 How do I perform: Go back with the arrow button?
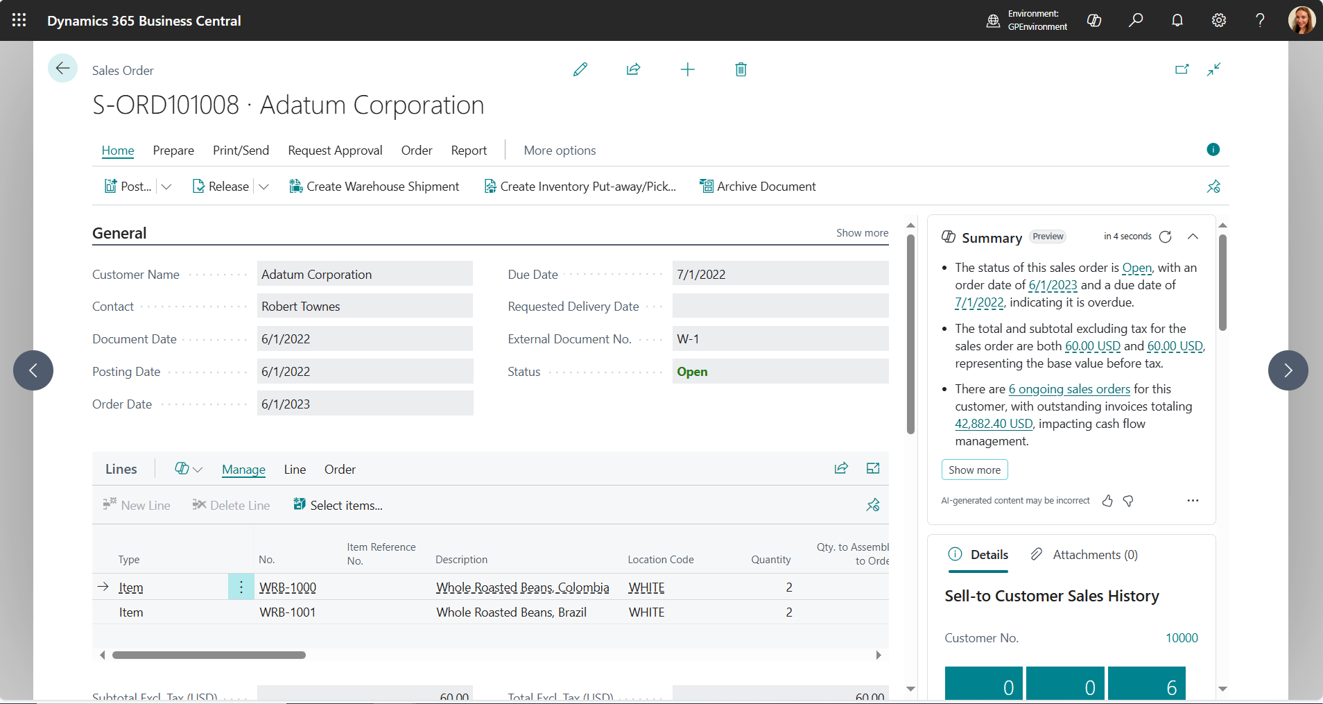(x=62, y=68)
